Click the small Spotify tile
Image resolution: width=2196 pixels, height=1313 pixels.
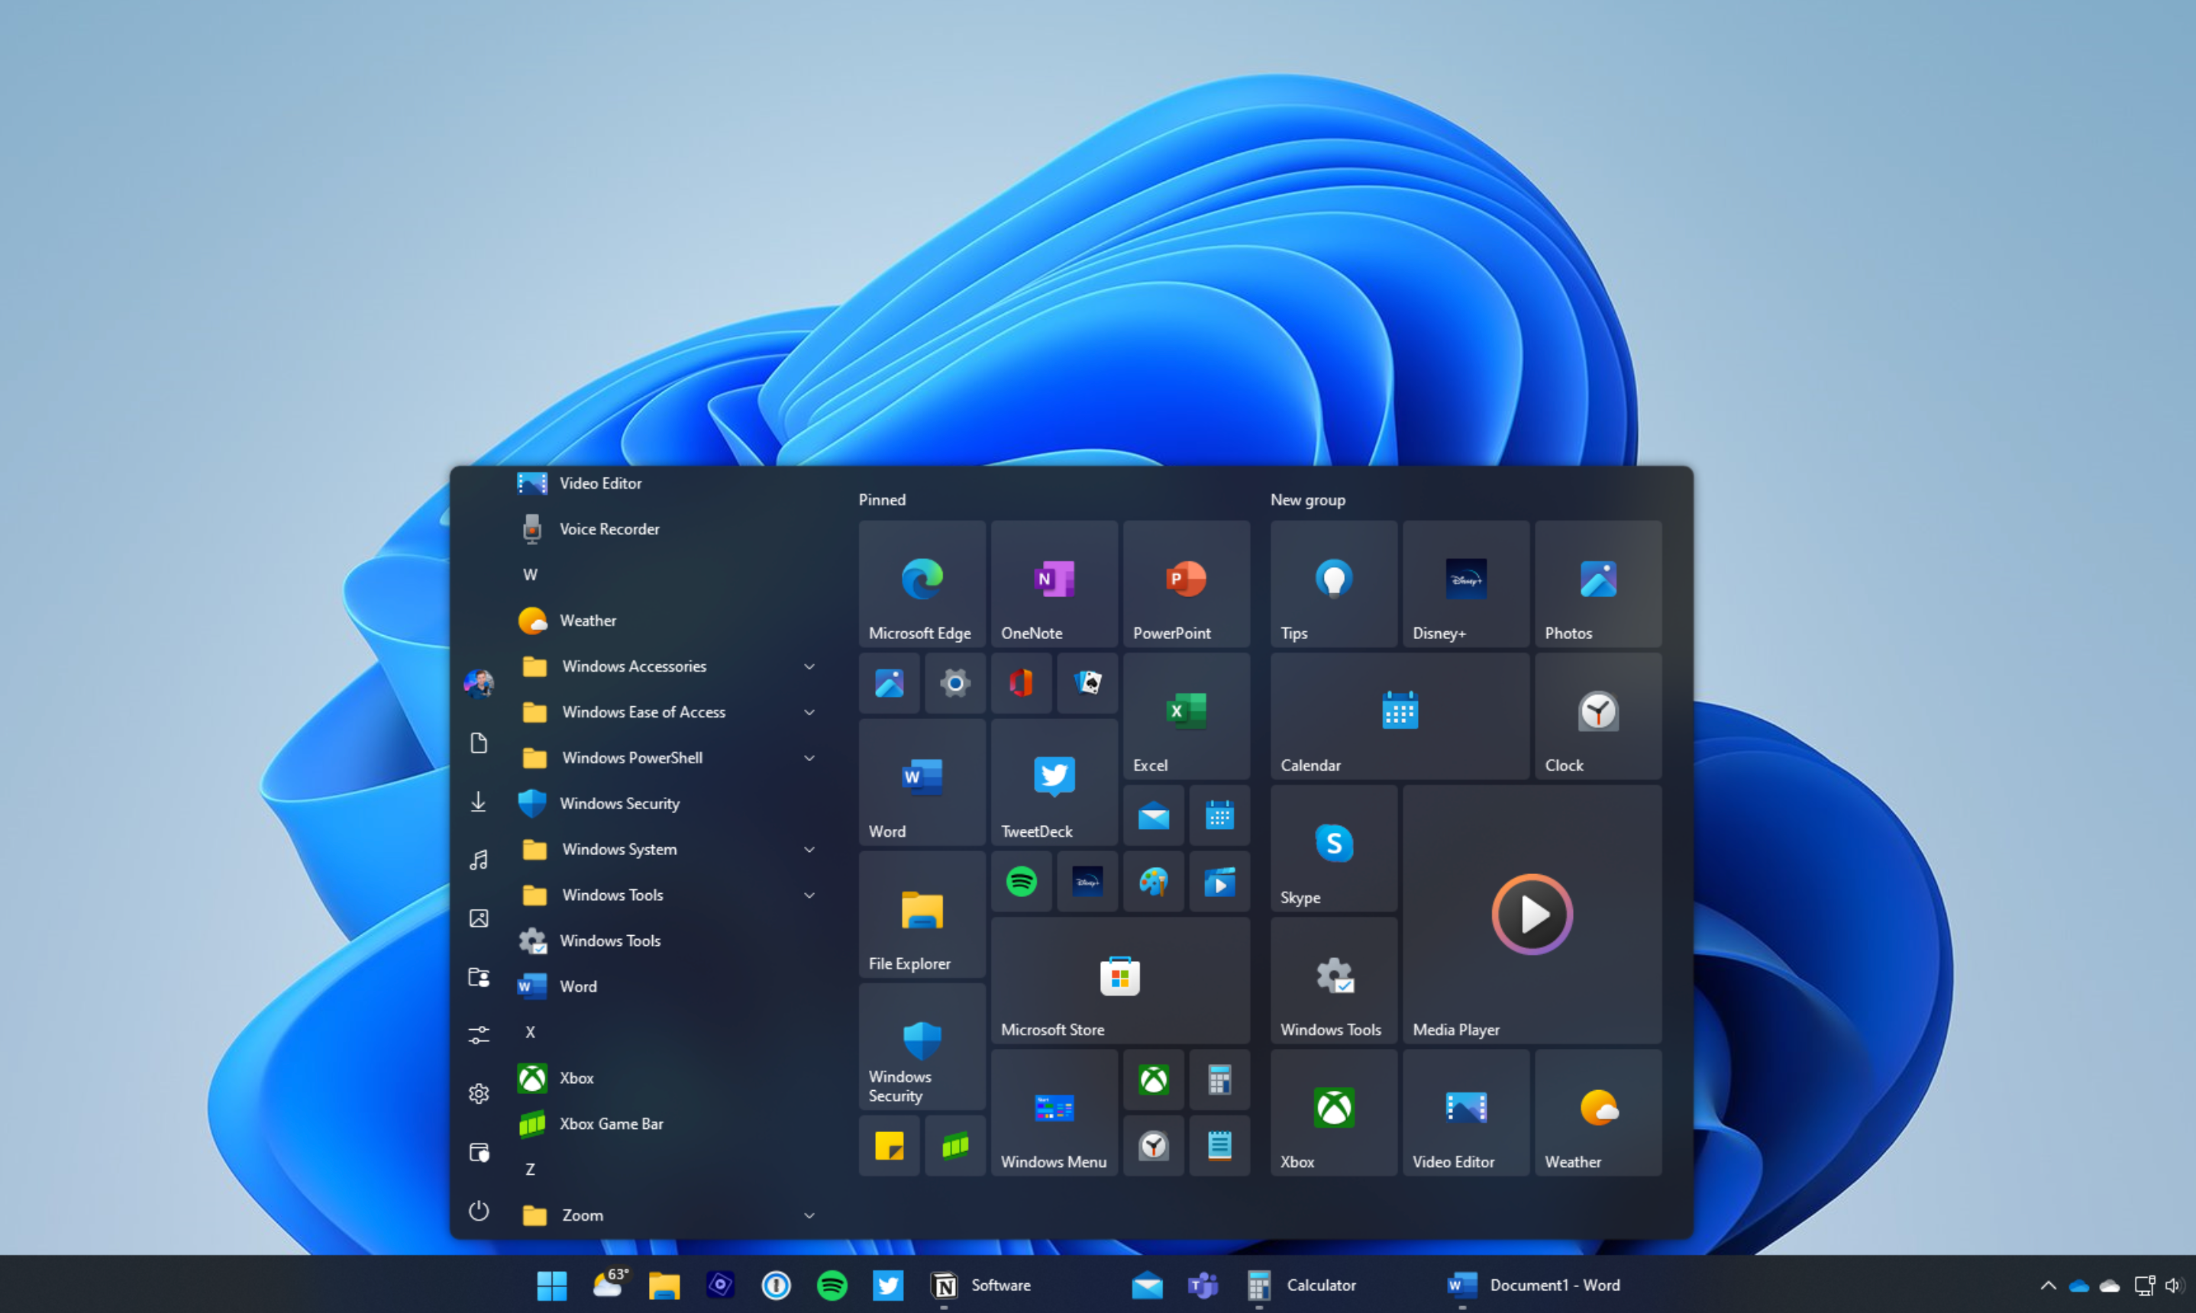(x=1021, y=881)
